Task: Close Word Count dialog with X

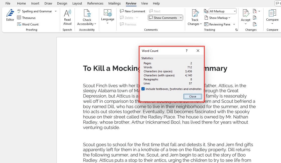Action: click(x=198, y=51)
